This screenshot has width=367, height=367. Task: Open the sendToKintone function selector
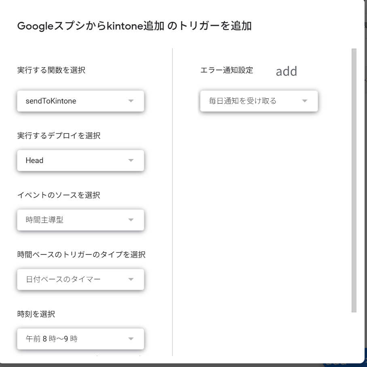[80, 101]
